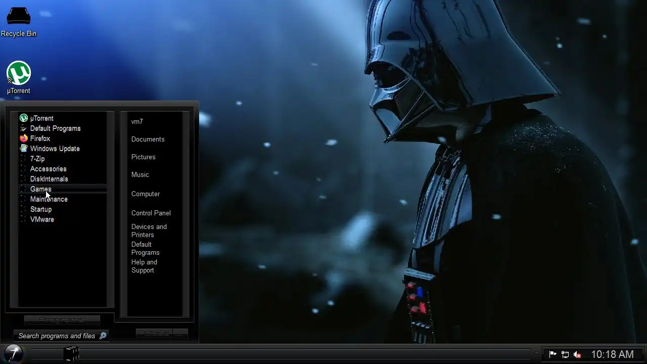The height and width of the screenshot is (364, 647).
Task: Open Help and Support
Action: pyautogui.click(x=144, y=266)
